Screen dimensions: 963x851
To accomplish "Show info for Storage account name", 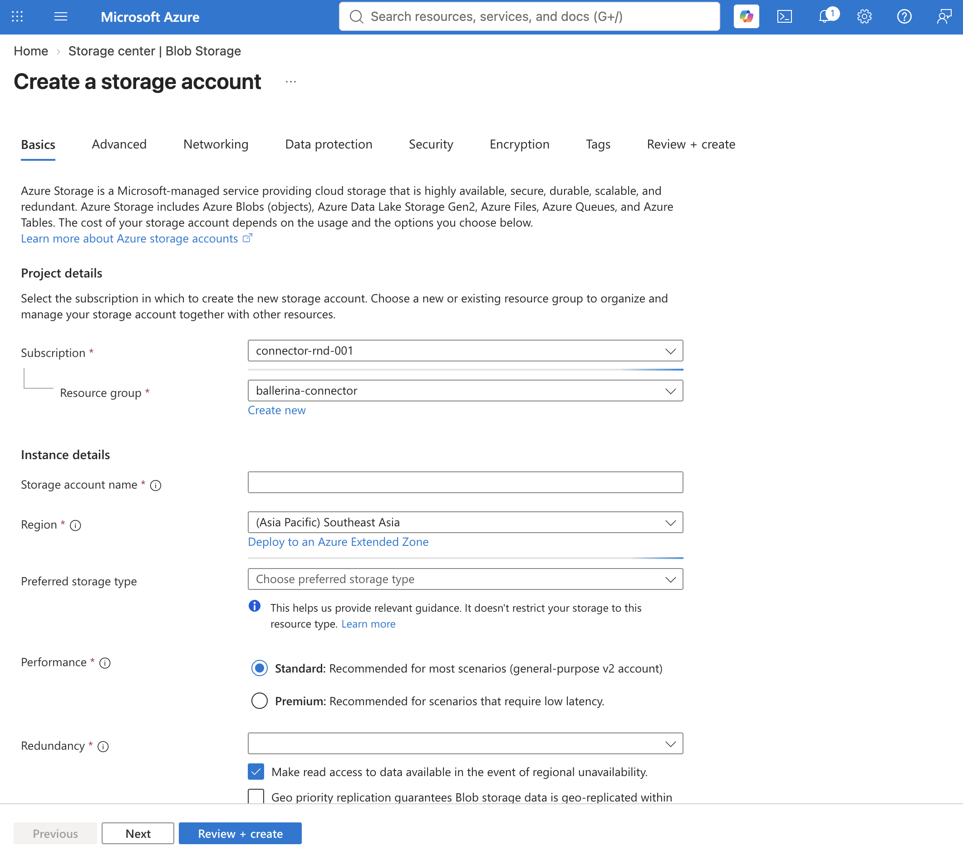I will 156,485.
